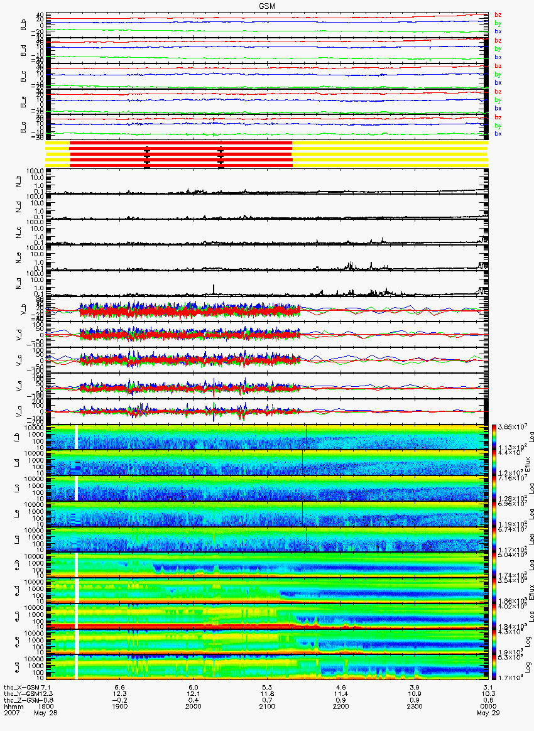Image resolution: width=534 pixels, height=731 pixels.
Task: Click blue bx legend label of B_b panel
Action: pyautogui.click(x=498, y=31)
